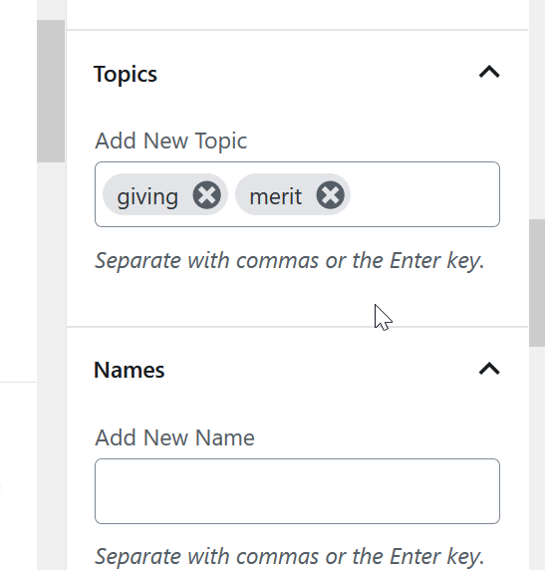The height and width of the screenshot is (570, 545).
Task: Click the right scrollbar track above the thumb
Action: point(537,109)
